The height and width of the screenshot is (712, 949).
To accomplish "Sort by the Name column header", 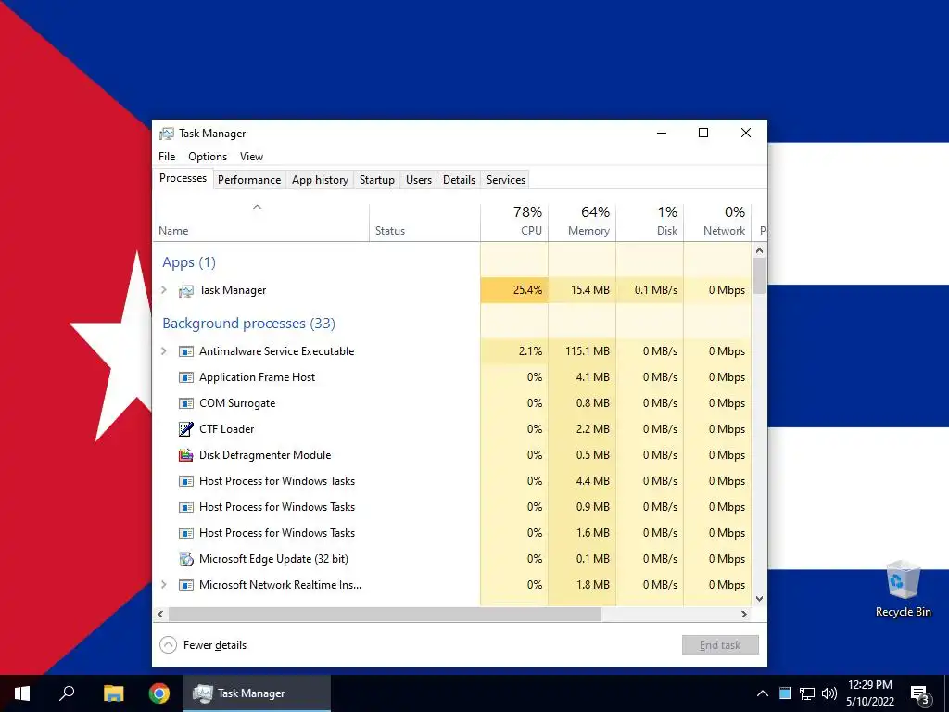I will [x=260, y=222].
